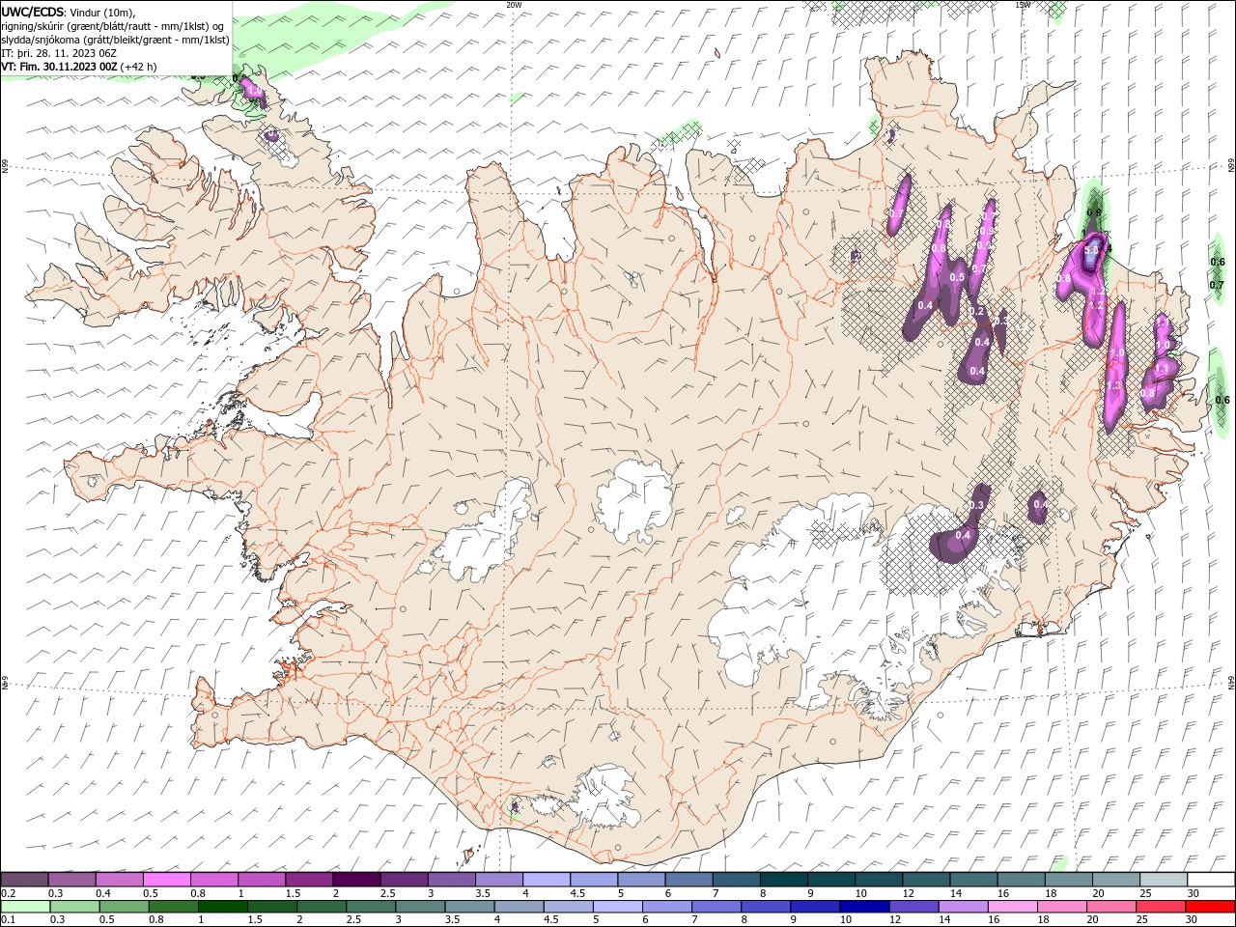
Task: Pick upper legend row swatch labeled 1
Action: coord(262,880)
